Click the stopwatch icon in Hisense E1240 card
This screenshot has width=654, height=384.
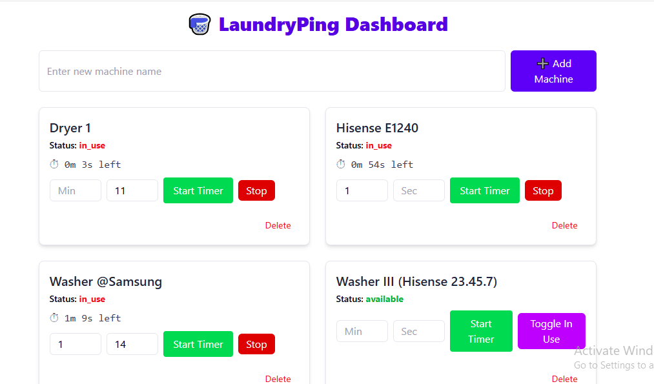click(341, 164)
